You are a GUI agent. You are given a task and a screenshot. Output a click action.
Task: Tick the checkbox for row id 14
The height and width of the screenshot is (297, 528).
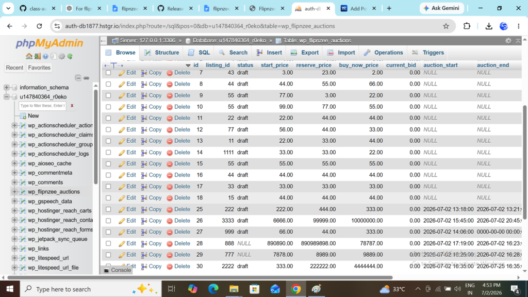(x=108, y=152)
